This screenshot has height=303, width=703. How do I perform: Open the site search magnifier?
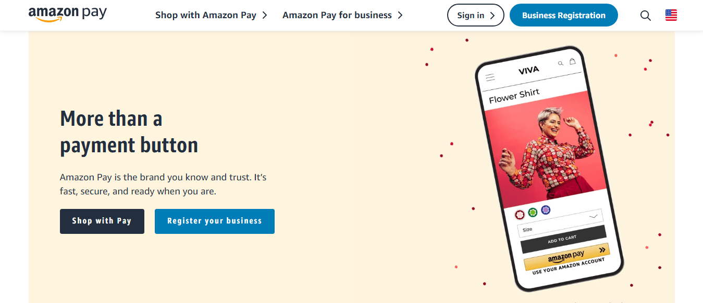[x=645, y=16]
